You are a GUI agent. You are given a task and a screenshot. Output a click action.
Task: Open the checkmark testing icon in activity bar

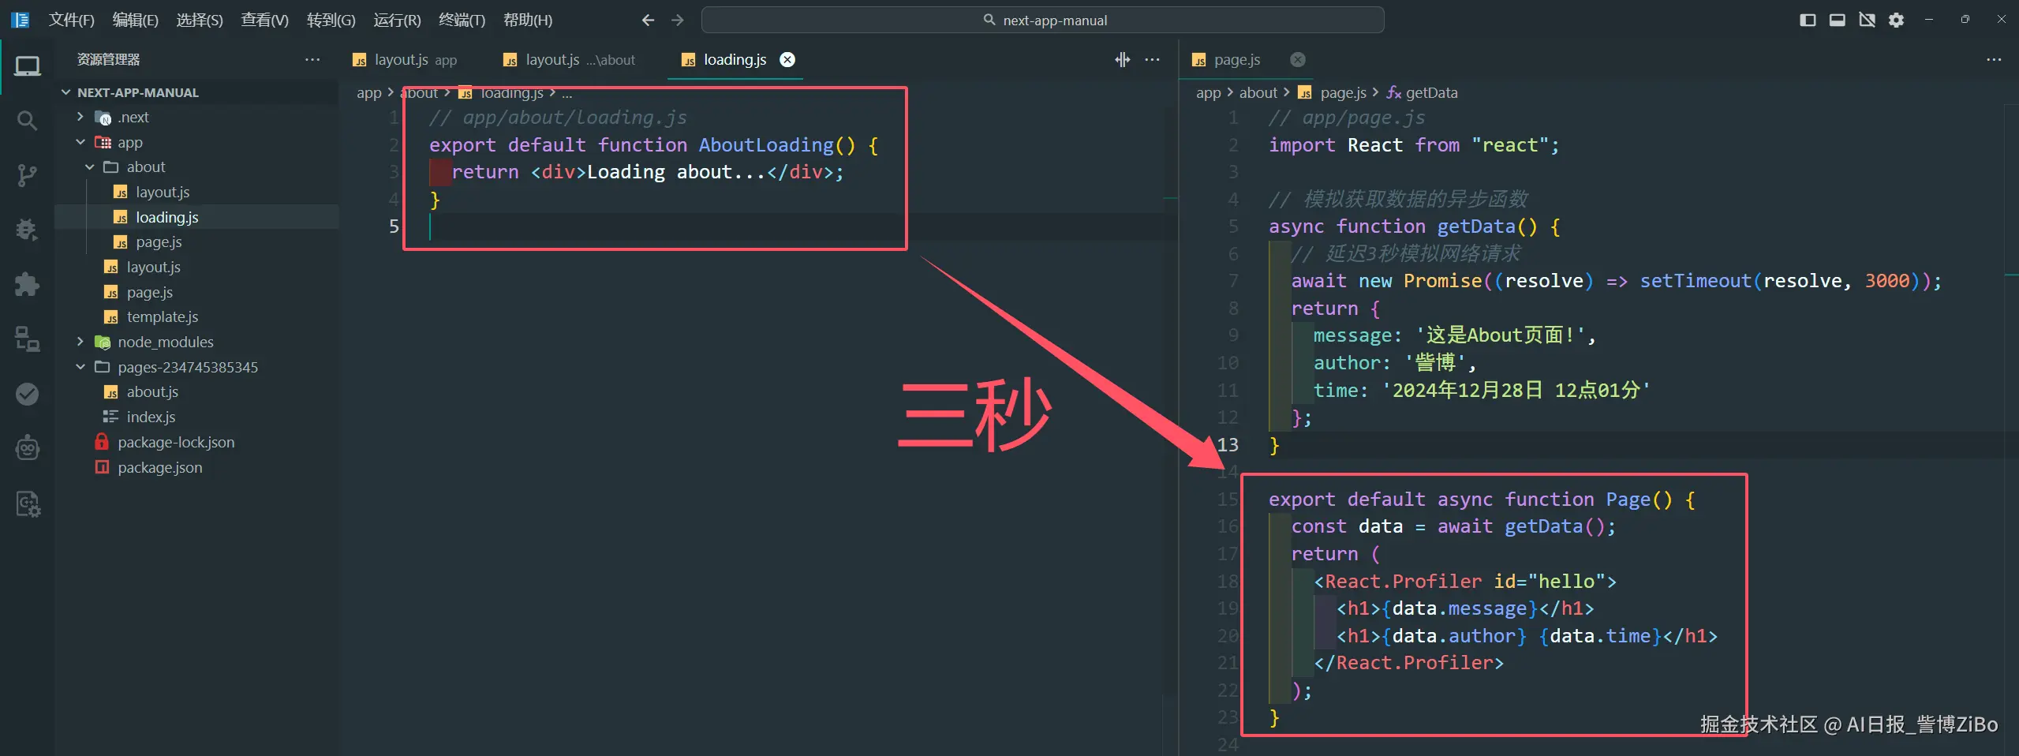[x=28, y=393]
